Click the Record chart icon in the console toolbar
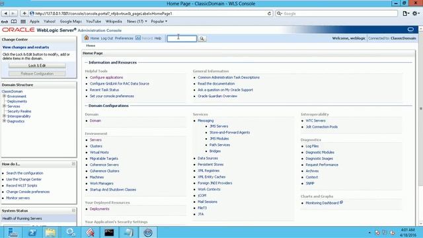 point(138,38)
